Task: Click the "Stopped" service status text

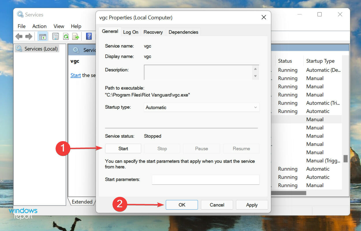Action: click(x=152, y=136)
